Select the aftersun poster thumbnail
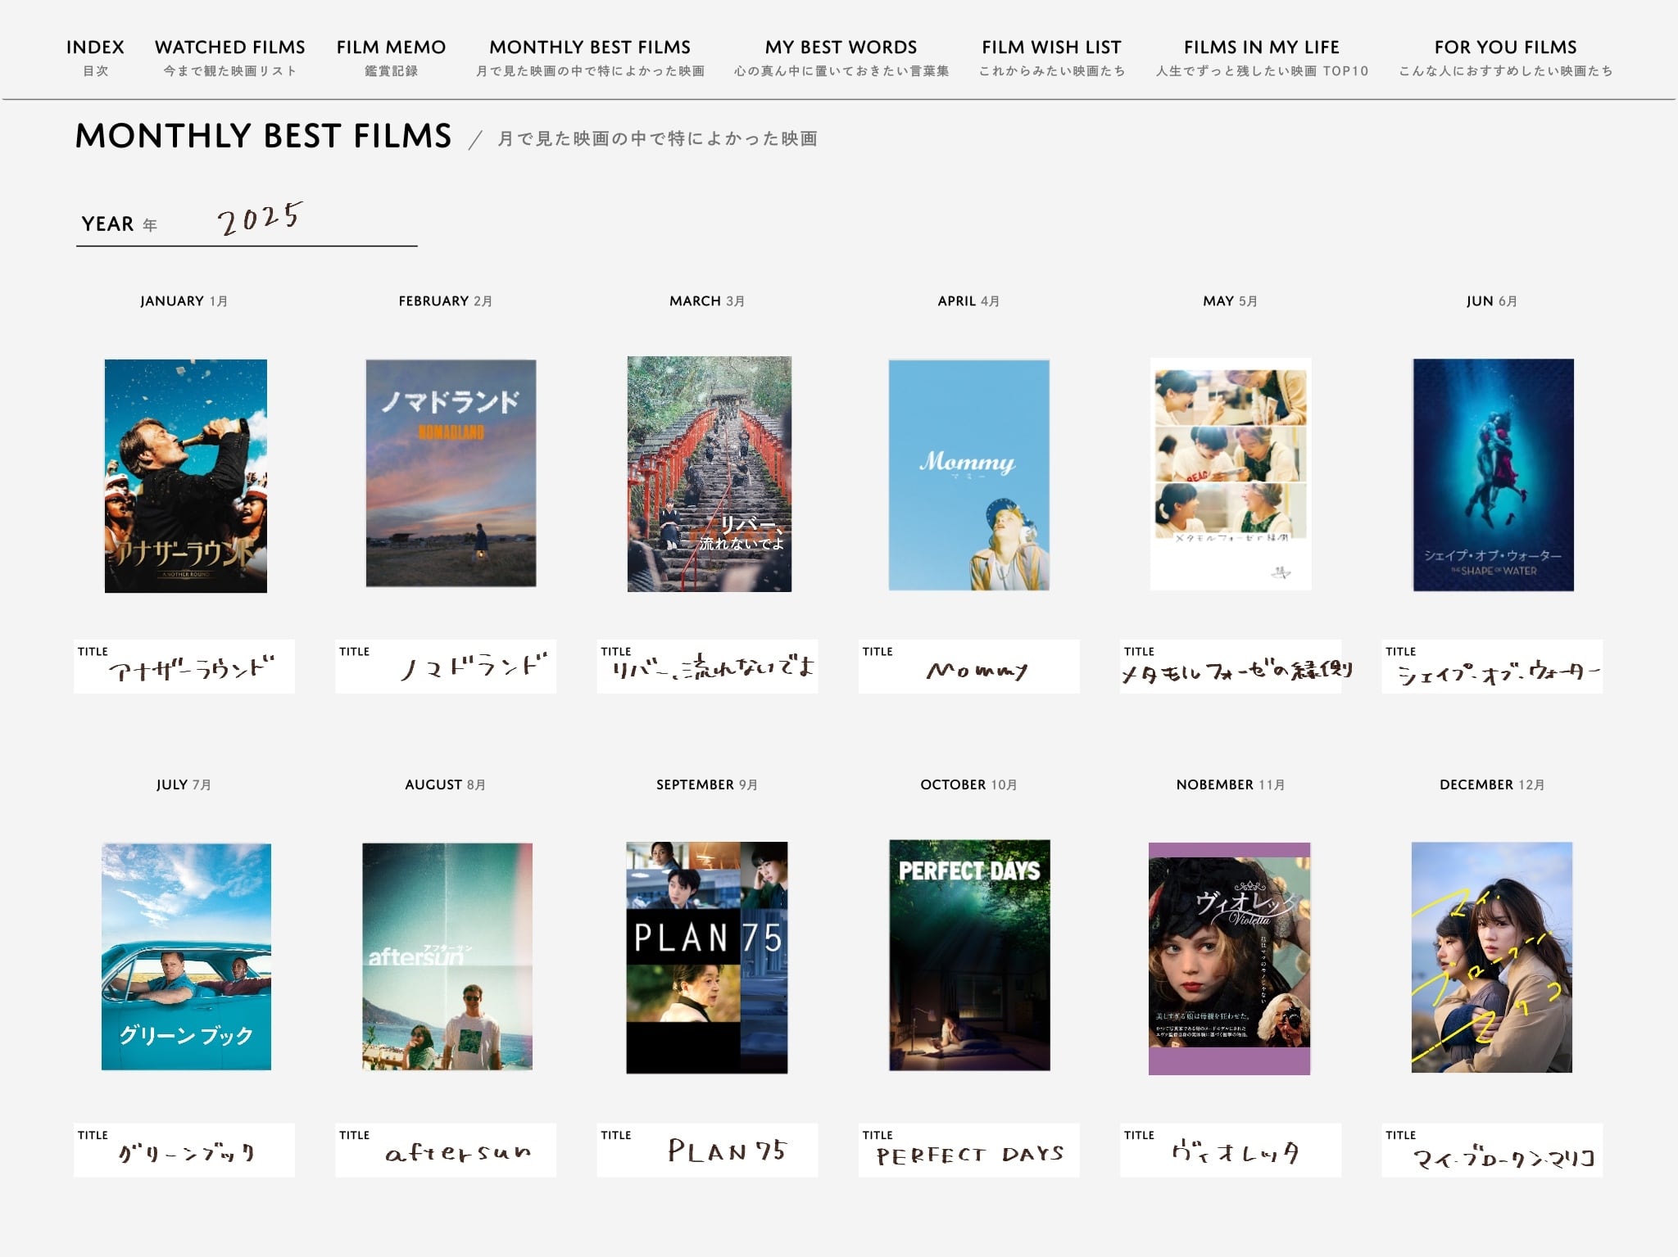 447,956
